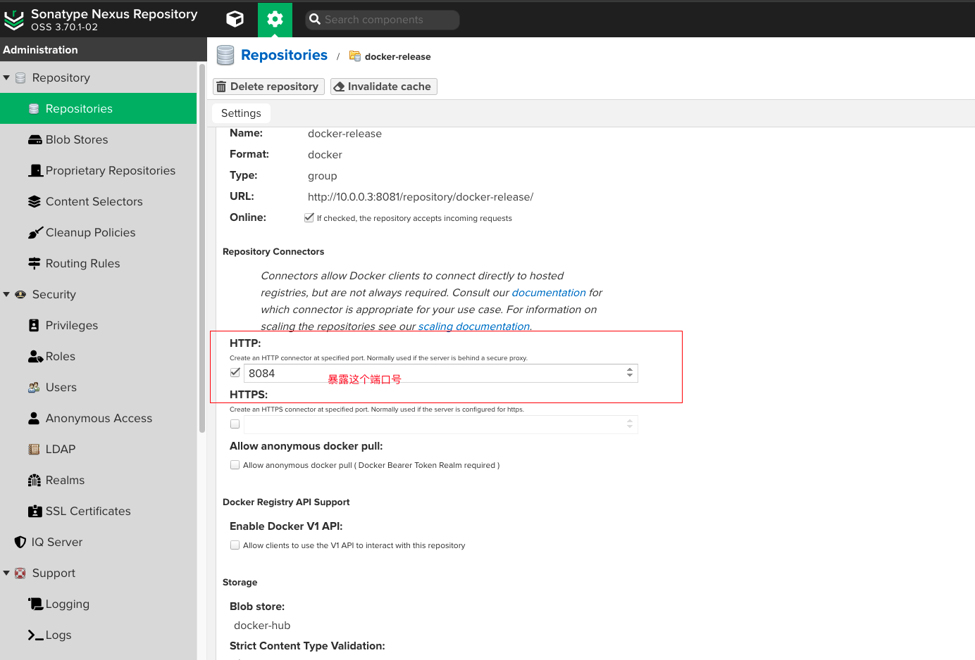Screen dimensions: 975x660
Task: Click the Repositories database icon in breadcrumb
Action: (225, 56)
